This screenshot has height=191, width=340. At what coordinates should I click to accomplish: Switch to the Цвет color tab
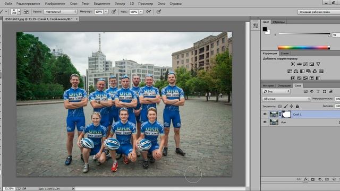click(266, 22)
